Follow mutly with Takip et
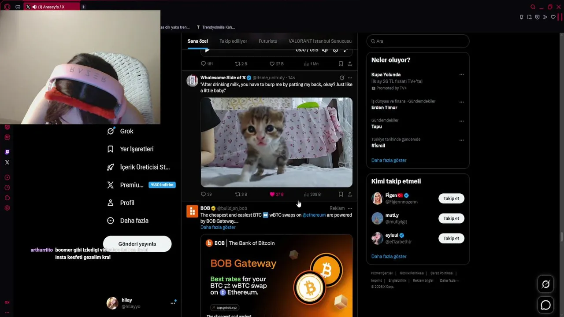 tap(451, 218)
